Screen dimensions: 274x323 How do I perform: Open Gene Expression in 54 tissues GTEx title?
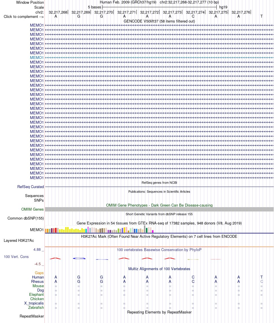click(x=159, y=223)
